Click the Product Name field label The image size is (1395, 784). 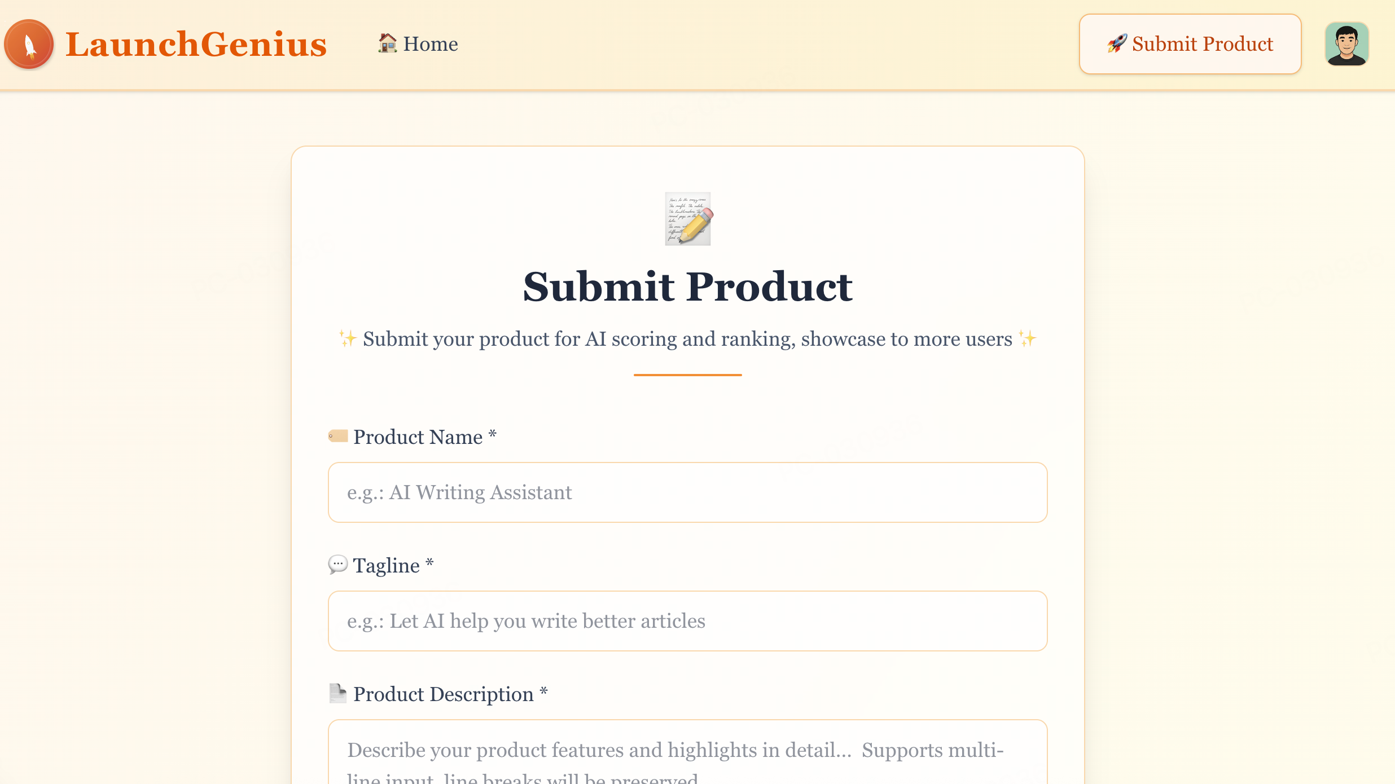[418, 437]
